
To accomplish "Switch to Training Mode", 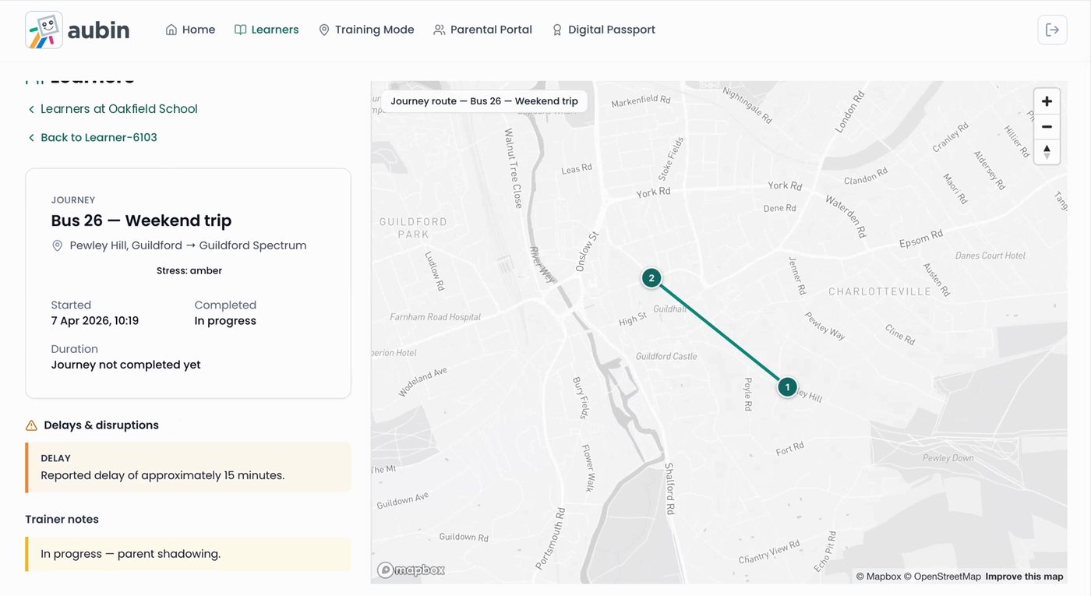I will point(366,30).
